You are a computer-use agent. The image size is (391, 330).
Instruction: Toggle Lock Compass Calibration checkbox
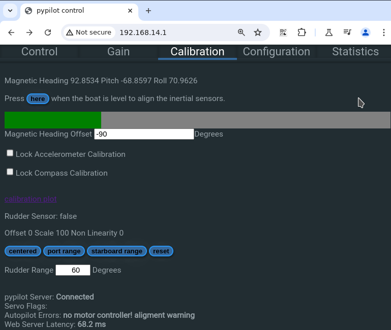tap(10, 172)
